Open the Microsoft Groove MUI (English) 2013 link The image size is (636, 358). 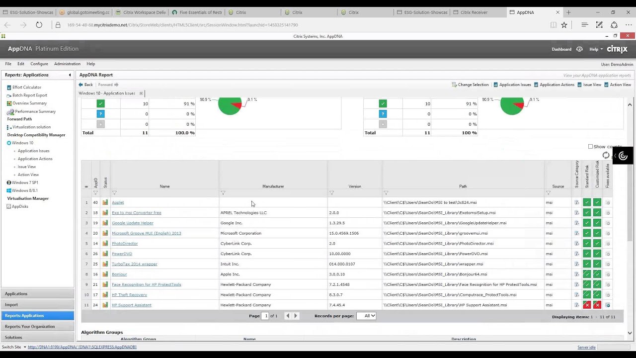(147, 233)
